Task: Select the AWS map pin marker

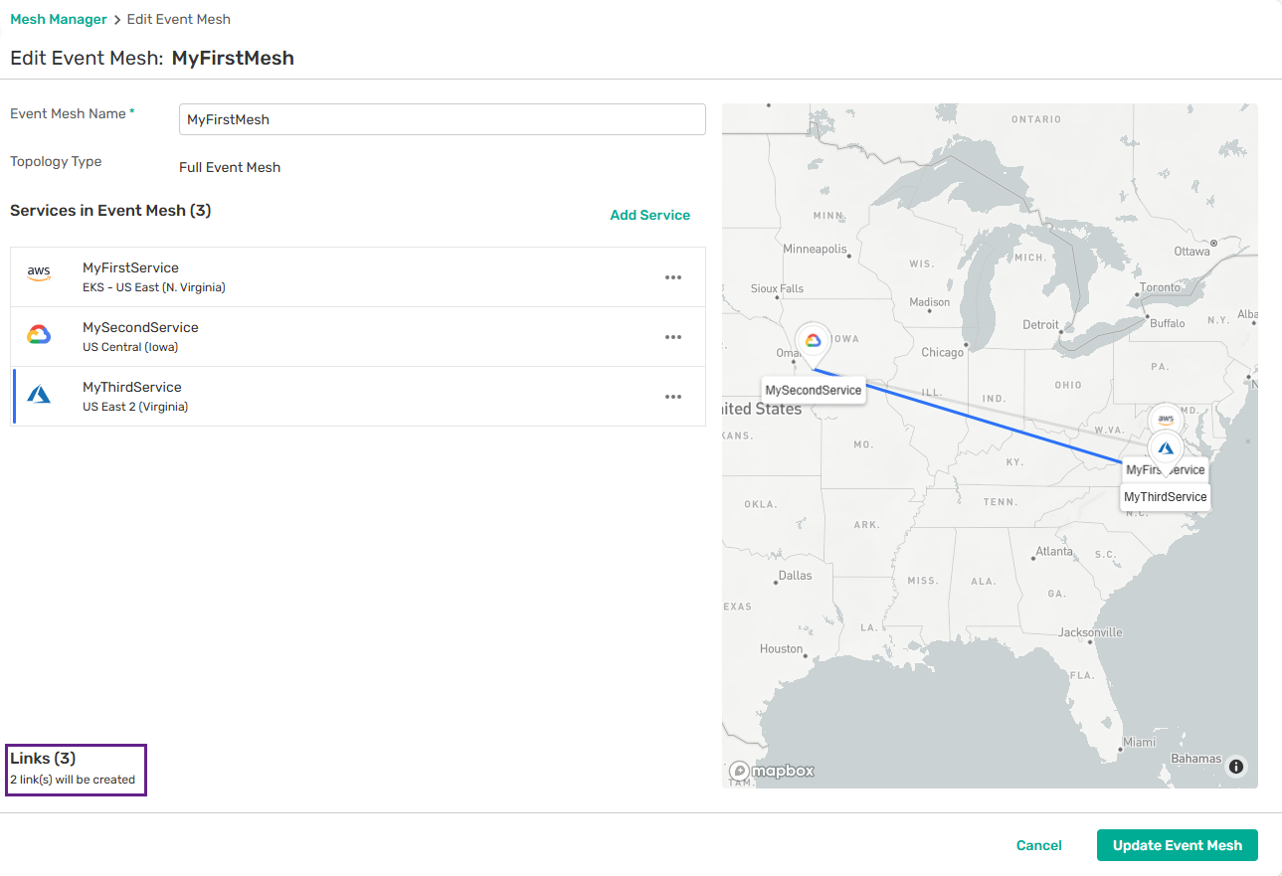Action: 1165,418
